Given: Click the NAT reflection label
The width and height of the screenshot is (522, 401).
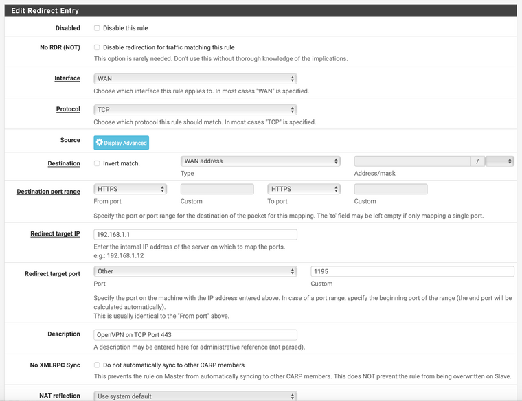Looking at the screenshot, I should pos(60,396).
